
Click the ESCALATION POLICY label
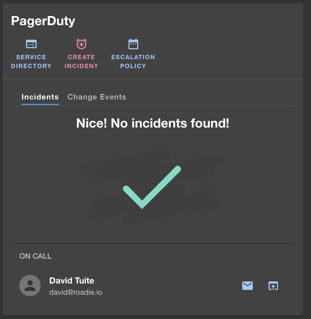(x=133, y=62)
